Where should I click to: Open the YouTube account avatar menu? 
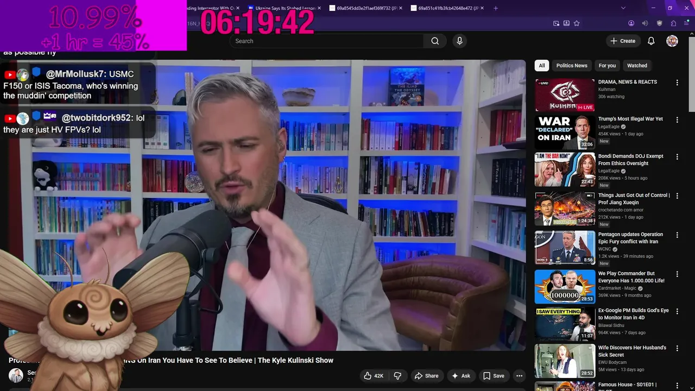pos(672,41)
